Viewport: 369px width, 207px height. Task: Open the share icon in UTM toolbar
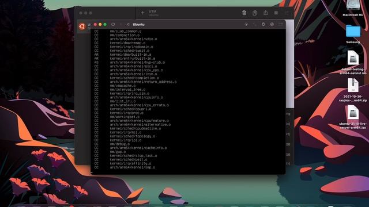(265, 13)
